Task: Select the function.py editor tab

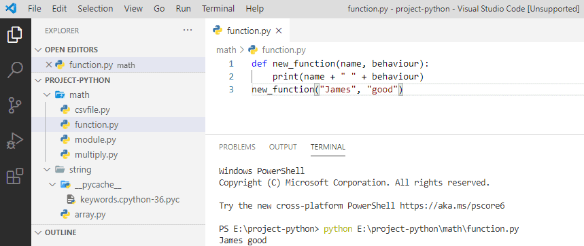Action: point(247,31)
